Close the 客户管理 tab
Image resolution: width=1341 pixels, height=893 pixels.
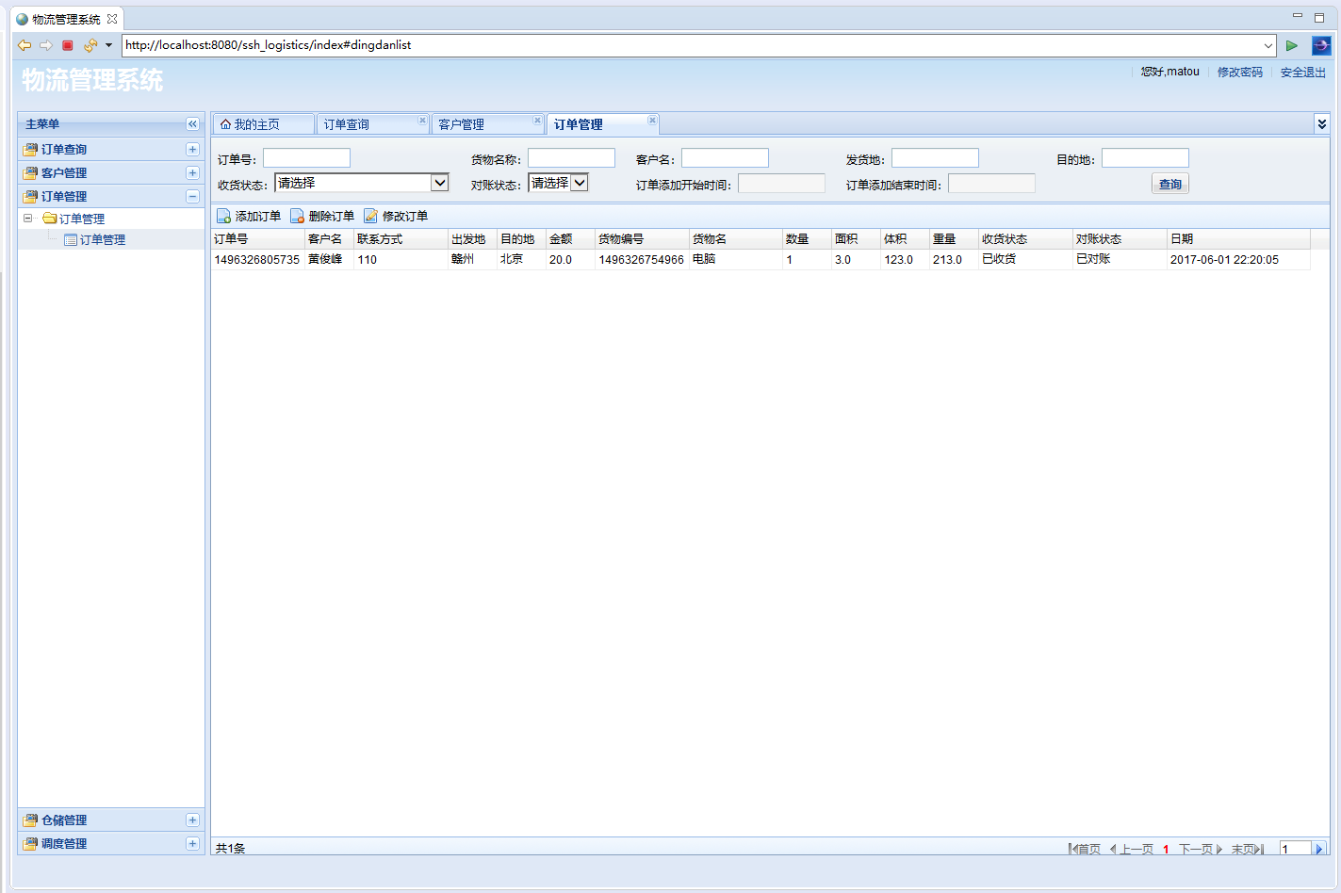pos(537,120)
